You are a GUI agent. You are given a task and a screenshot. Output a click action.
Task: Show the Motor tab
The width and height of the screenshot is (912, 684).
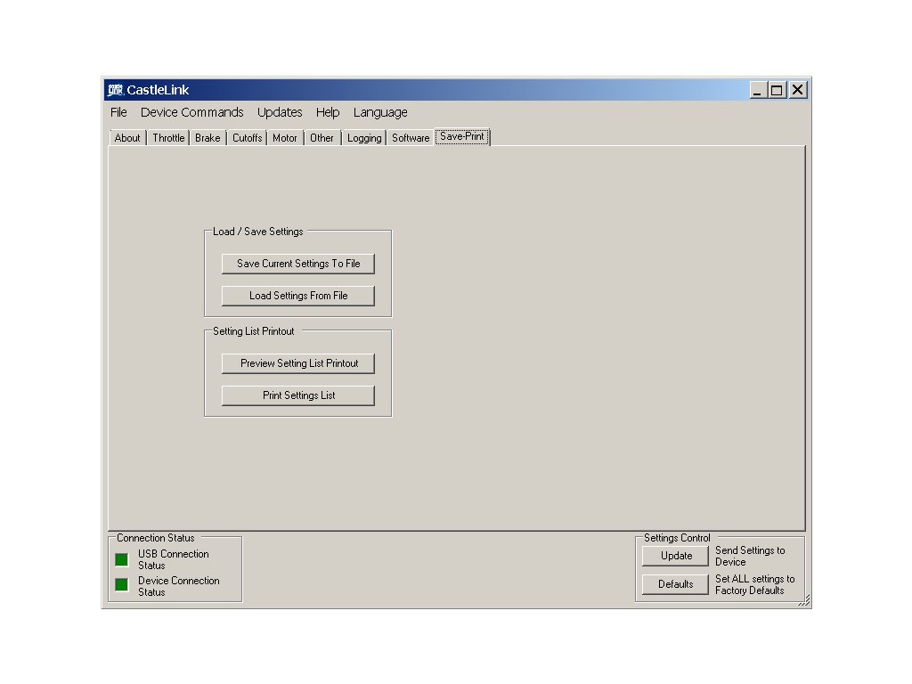[285, 138]
